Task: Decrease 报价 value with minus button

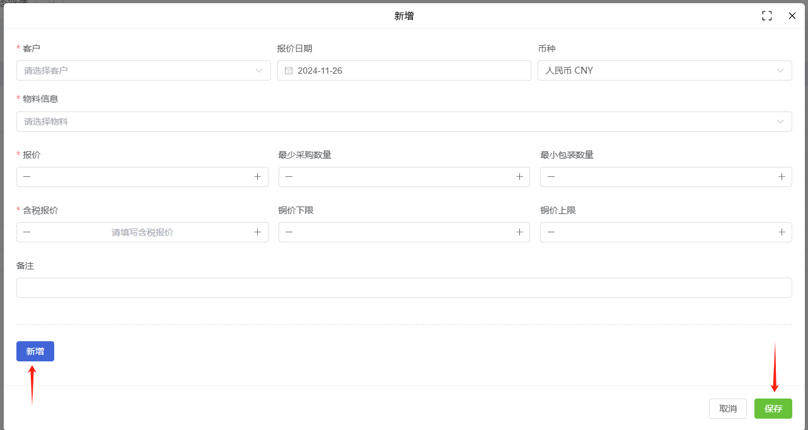Action: coord(26,177)
